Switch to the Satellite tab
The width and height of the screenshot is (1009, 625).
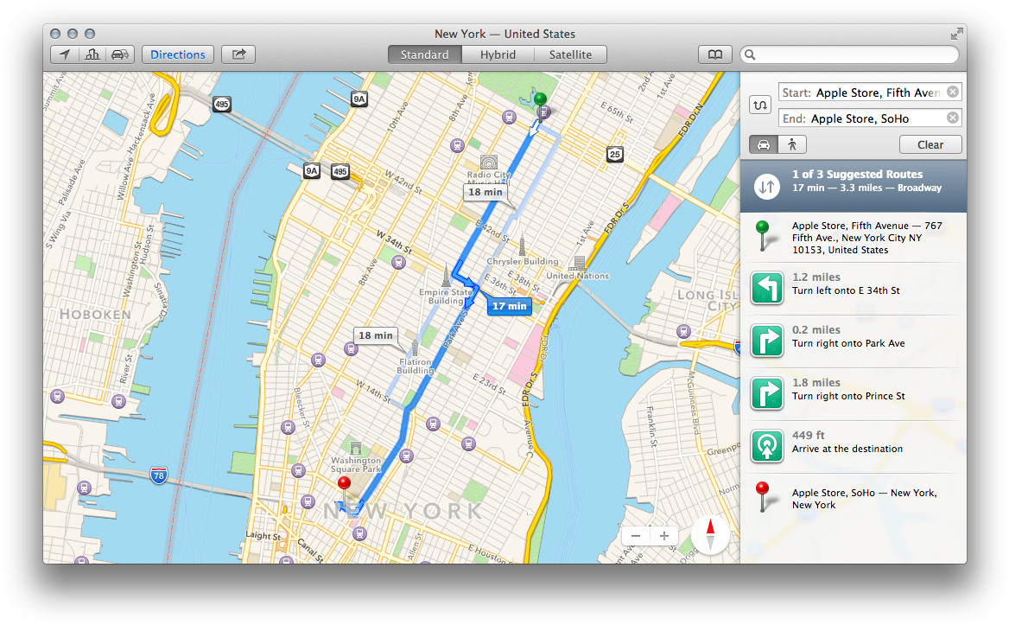tap(571, 54)
